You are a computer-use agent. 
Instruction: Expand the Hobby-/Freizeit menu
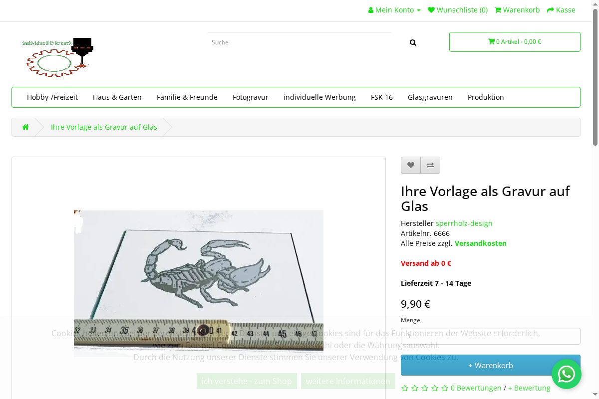(x=52, y=97)
